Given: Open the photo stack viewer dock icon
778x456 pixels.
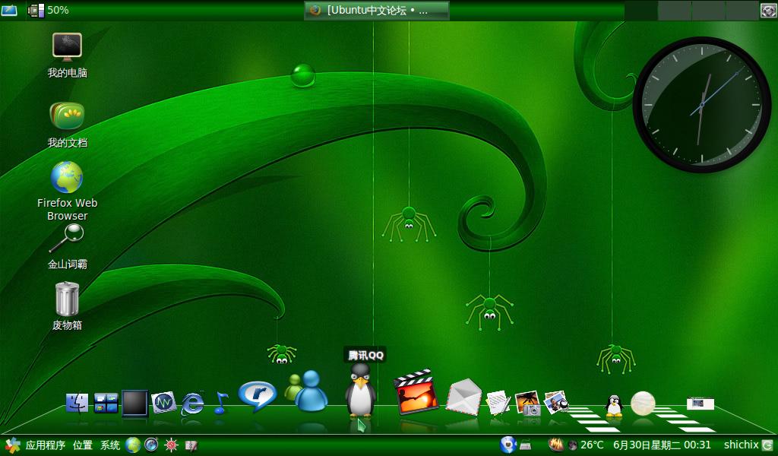Looking at the screenshot, I should click(556, 402).
